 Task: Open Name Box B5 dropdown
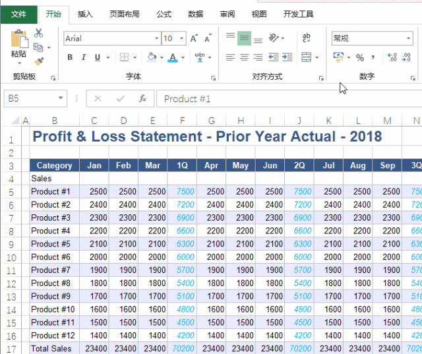[x=61, y=98]
